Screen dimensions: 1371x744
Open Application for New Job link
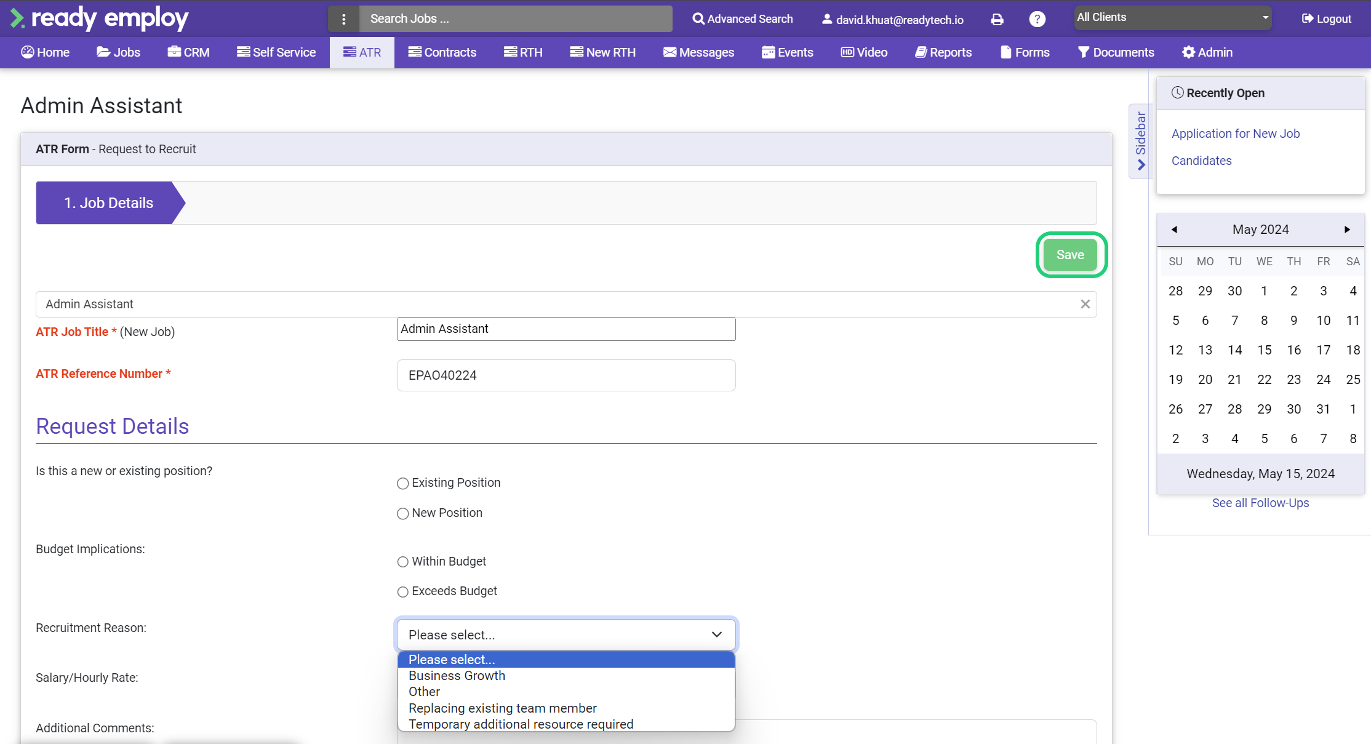tap(1235, 134)
